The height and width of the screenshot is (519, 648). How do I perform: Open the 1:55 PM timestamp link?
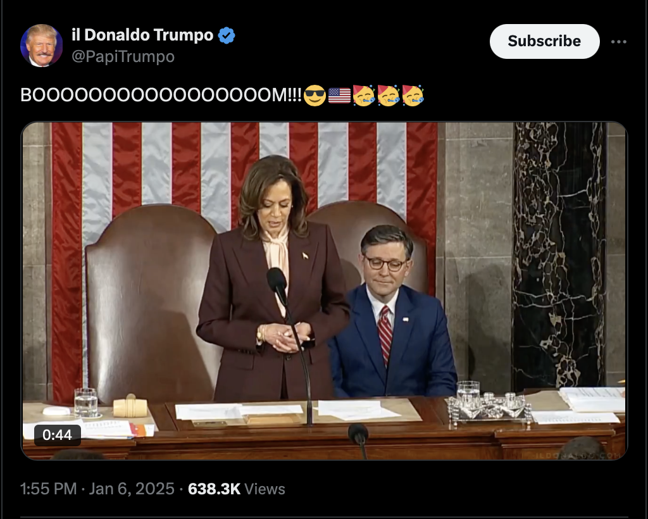(x=48, y=489)
